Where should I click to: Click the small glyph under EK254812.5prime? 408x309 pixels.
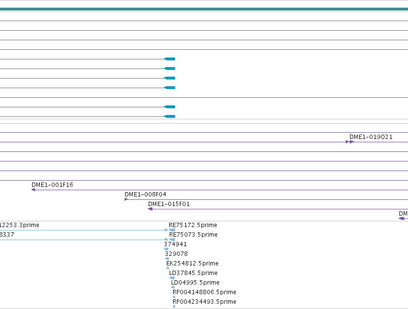pos(168,268)
